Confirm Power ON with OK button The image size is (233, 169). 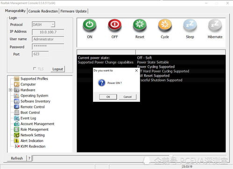(108, 97)
